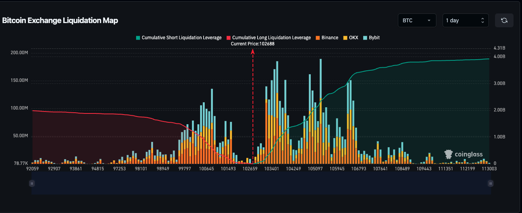Image resolution: width=522 pixels, height=213 pixels.
Task: Click the light blue Bybit legend square
Action: click(x=365, y=38)
